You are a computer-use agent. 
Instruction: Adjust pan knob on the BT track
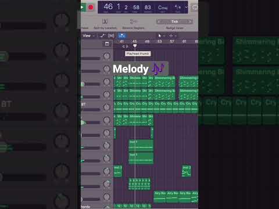(106, 107)
